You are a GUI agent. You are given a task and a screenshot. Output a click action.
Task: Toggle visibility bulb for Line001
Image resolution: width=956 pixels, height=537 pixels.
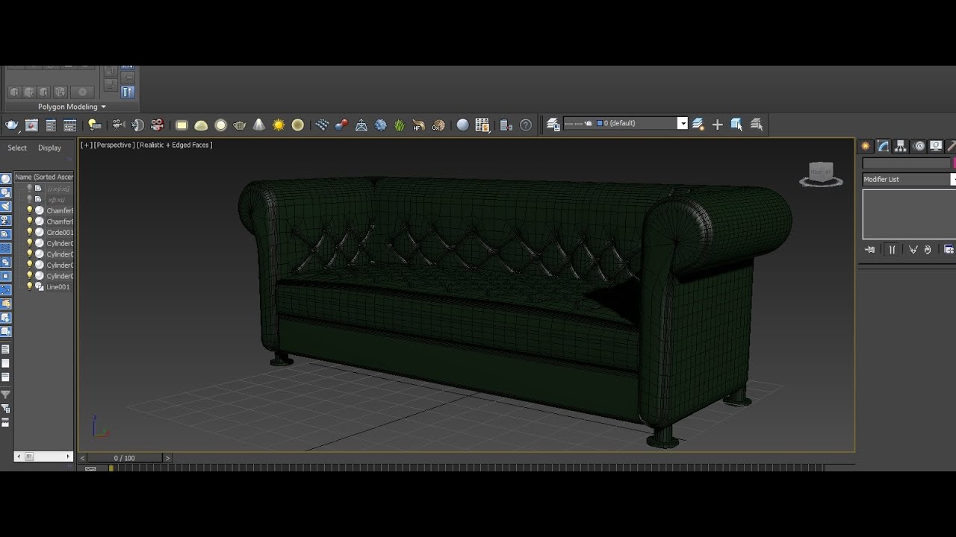coord(30,287)
